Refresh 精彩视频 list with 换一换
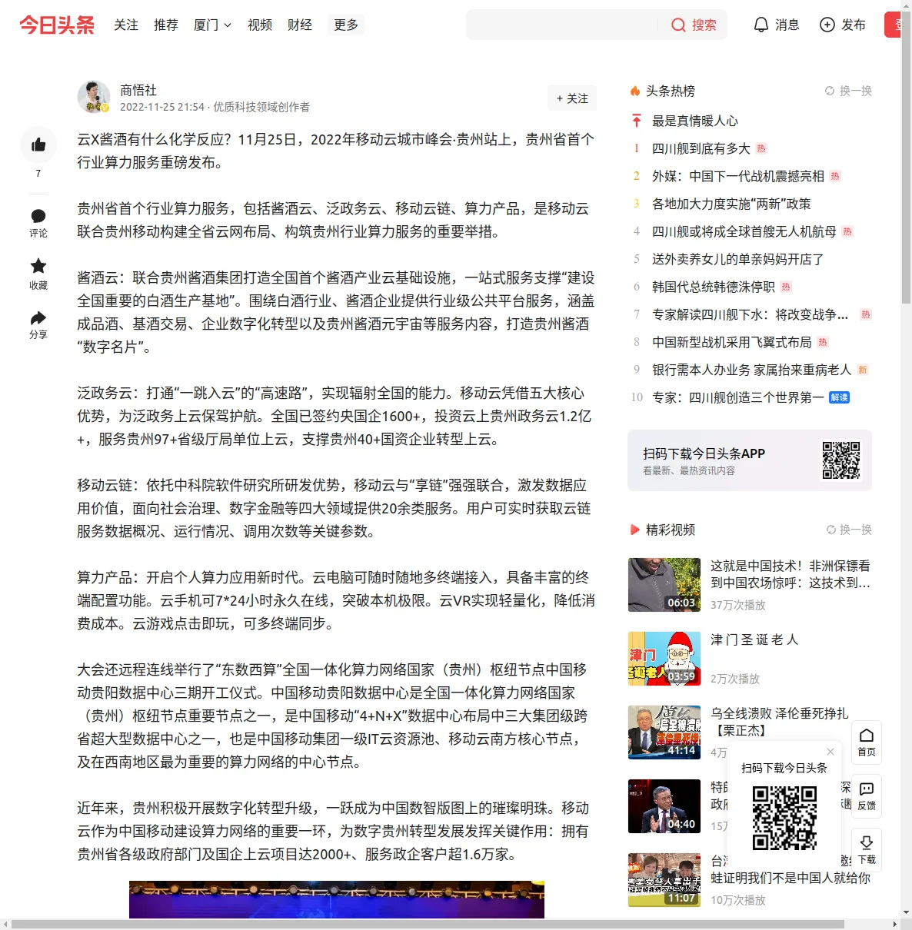This screenshot has height=930, width=912. point(849,530)
